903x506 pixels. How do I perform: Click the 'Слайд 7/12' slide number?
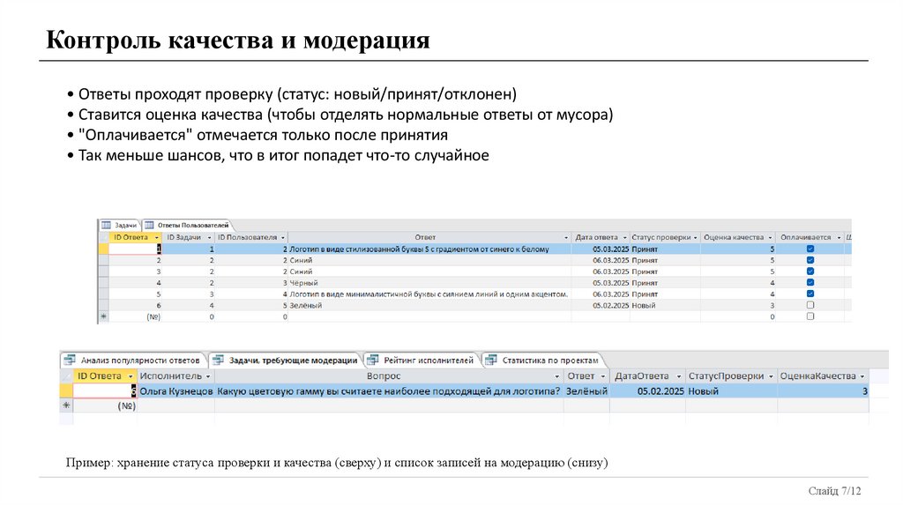(x=834, y=491)
